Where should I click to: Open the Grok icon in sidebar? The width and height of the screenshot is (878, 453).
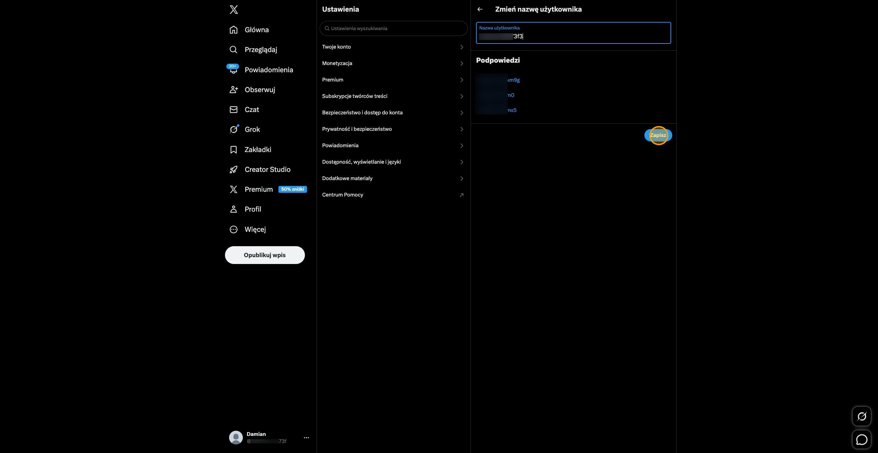click(x=234, y=129)
